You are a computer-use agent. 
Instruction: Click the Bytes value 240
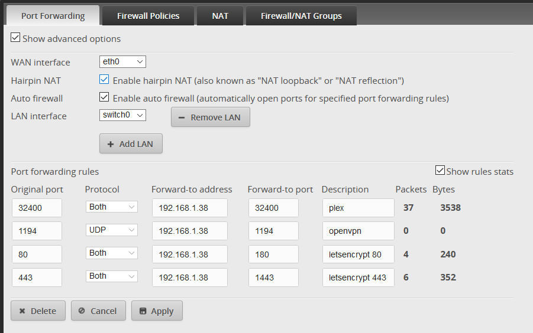[x=448, y=254]
